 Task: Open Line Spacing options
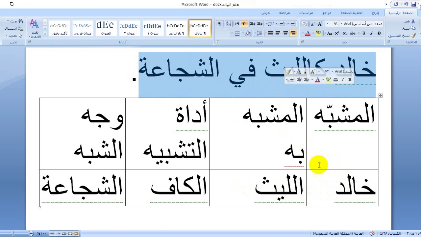click(x=259, y=33)
